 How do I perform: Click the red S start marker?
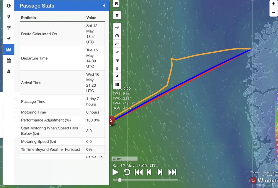(112, 121)
